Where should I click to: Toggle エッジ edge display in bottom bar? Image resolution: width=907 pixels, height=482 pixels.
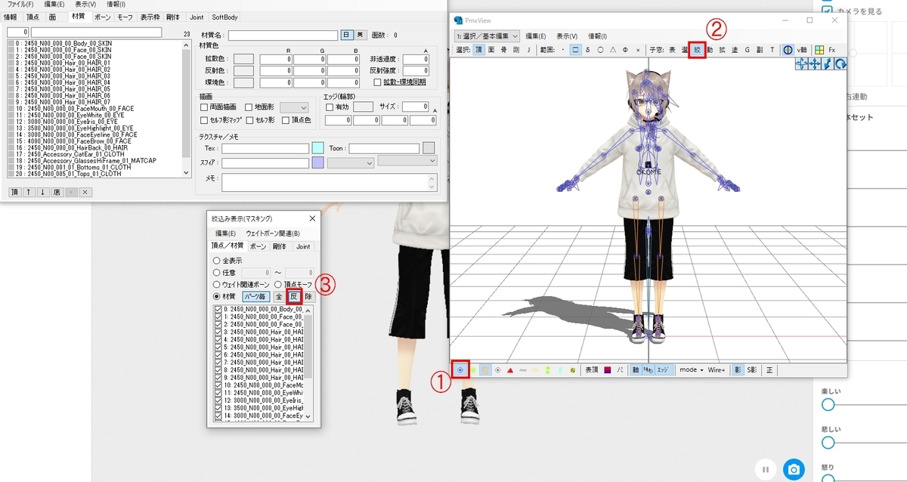662,369
